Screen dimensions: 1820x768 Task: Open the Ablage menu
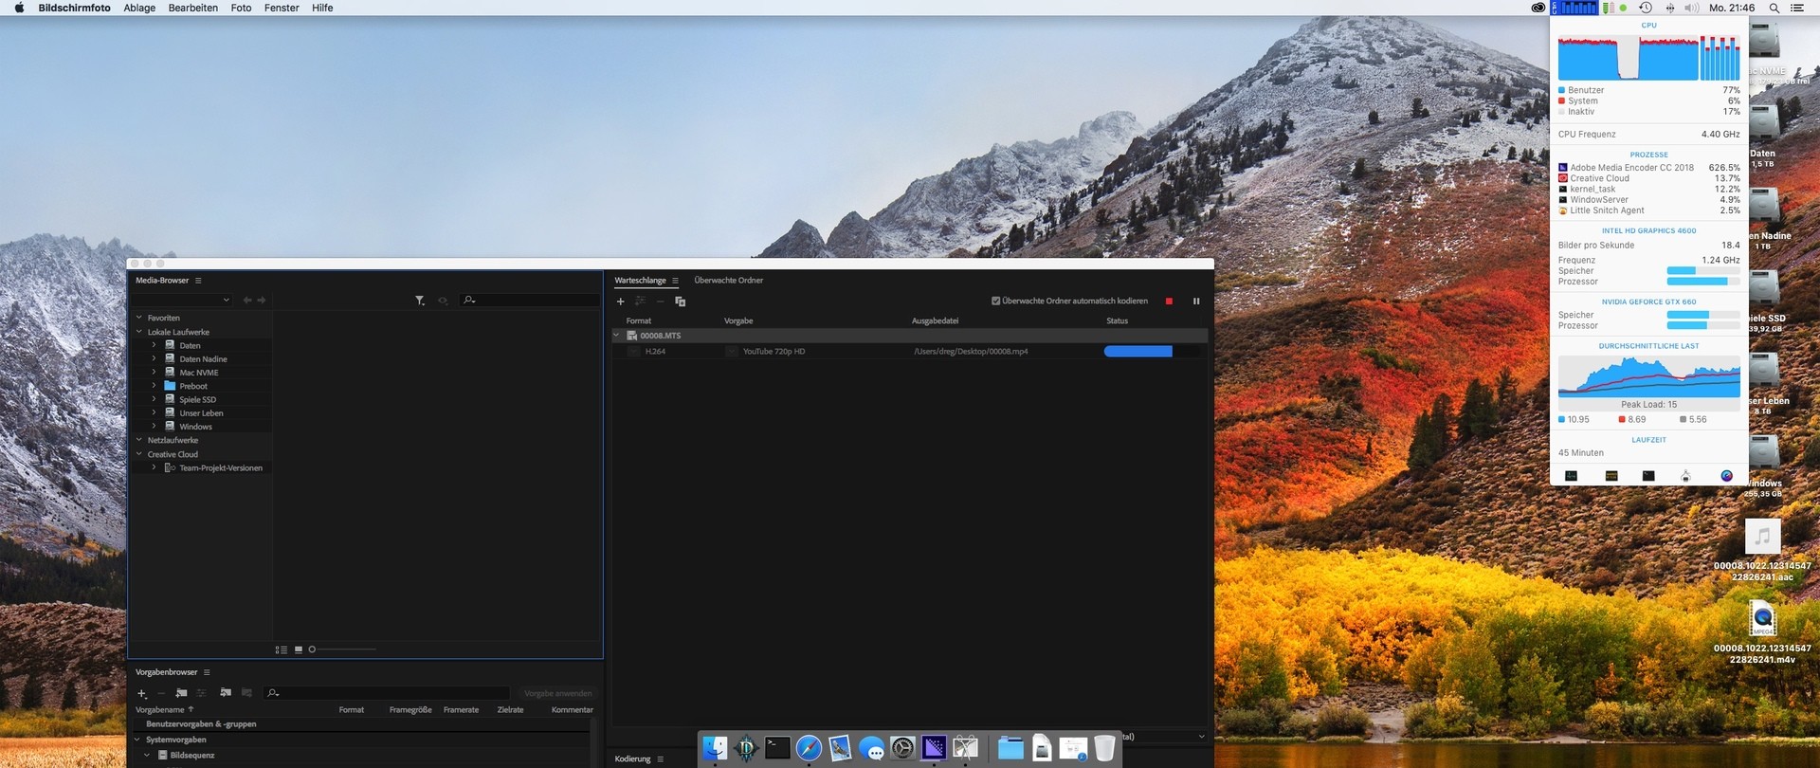tap(139, 8)
